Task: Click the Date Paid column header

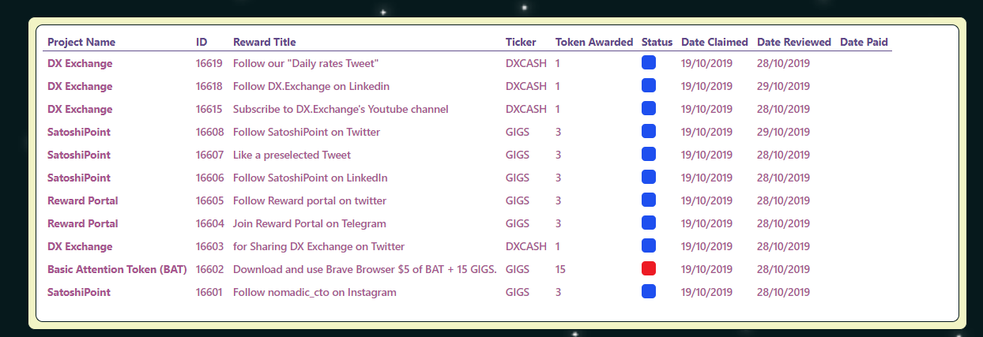Action: [864, 42]
